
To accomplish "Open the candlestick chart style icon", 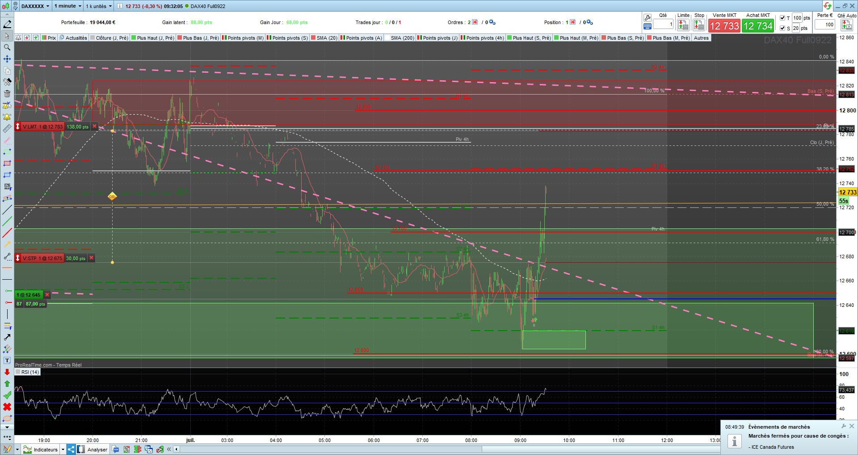I will (5, 6).
